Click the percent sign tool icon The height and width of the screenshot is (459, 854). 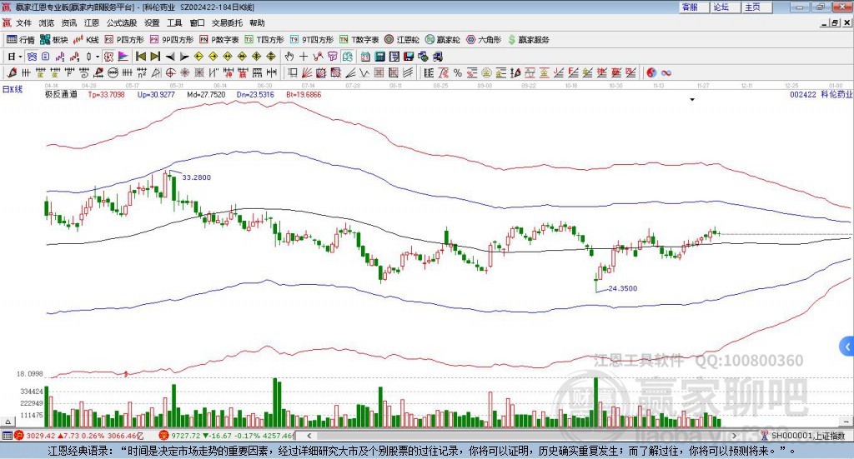point(458,72)
